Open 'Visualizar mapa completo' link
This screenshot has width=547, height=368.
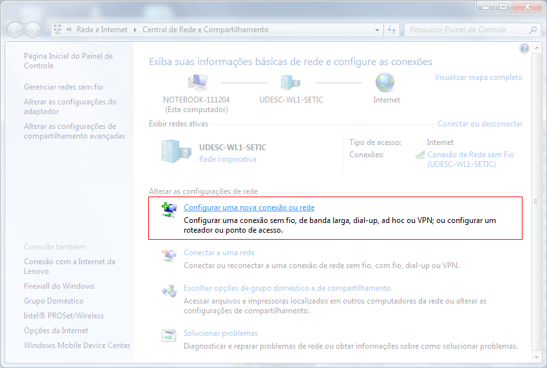(478, 77)
